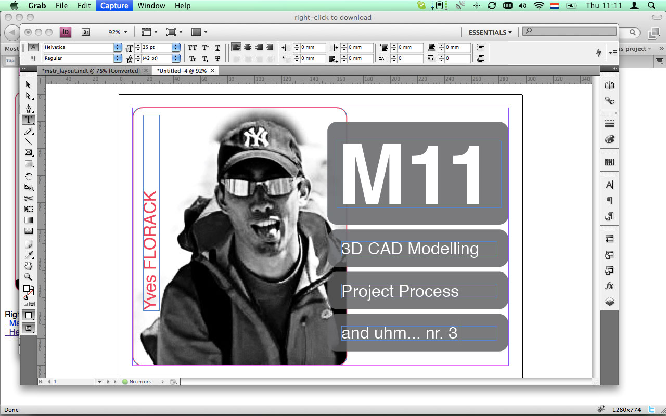Screen dimensions: 666x416
Task: Open the Effects fx panel
Action: click(609, 286)
